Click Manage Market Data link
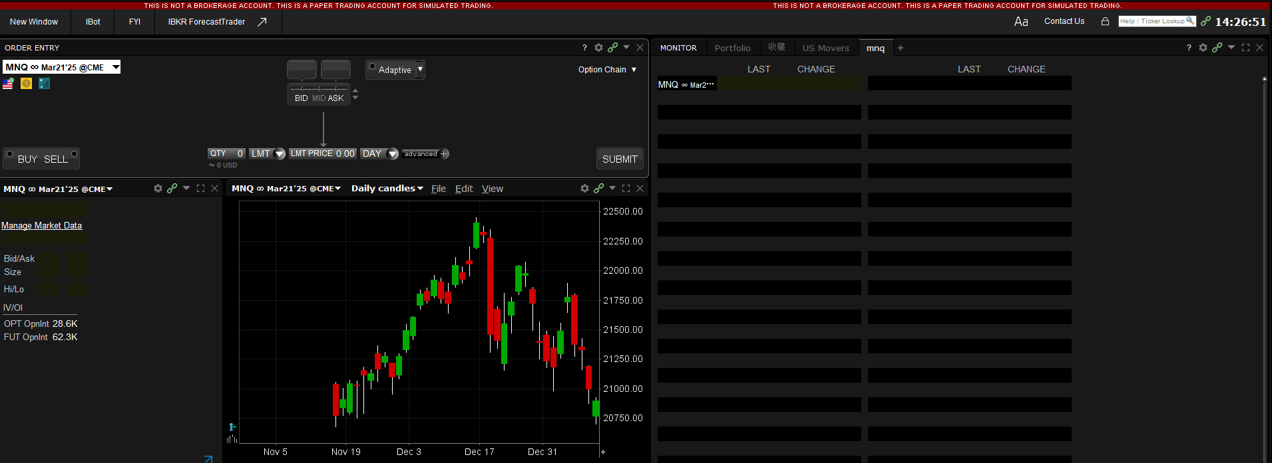1272x463 pixels. click(41, 226)
